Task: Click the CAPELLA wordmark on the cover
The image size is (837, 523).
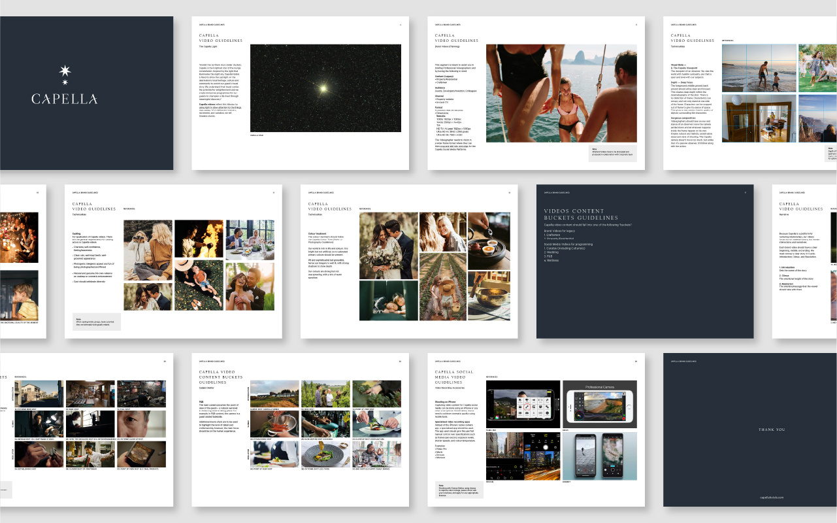Action: pos(65,99)
